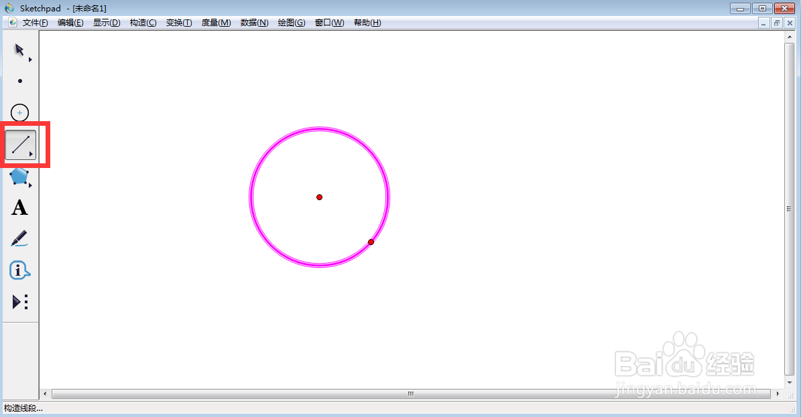This screenshot has width=801, height=417.
Task: Expand the Polygon tool flyout triangle
Action: click(30, 185)
